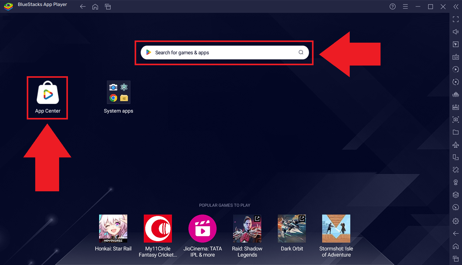Click the back arrow in side toolbar
The height and width of the screenshot is (265, 462).
[x=455, y=234]
